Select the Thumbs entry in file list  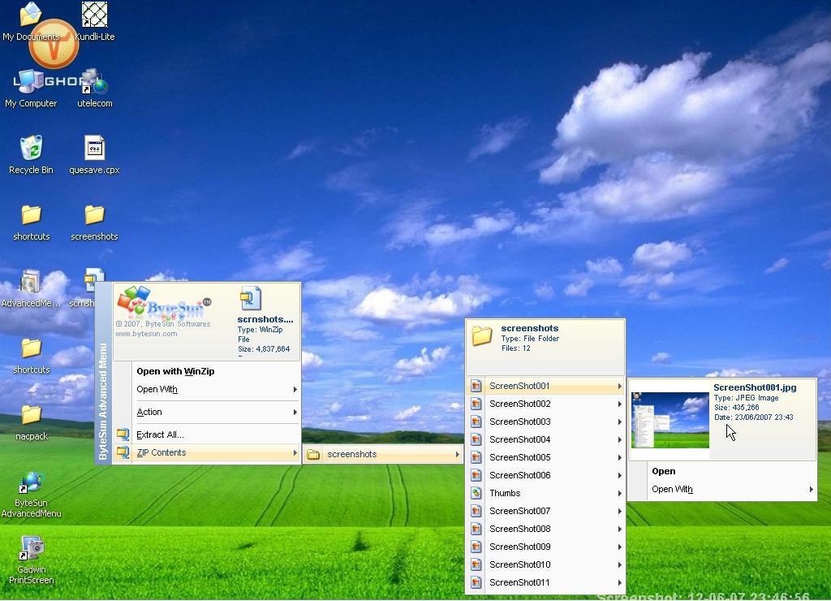pyautogui.click(x=505, y=493)
